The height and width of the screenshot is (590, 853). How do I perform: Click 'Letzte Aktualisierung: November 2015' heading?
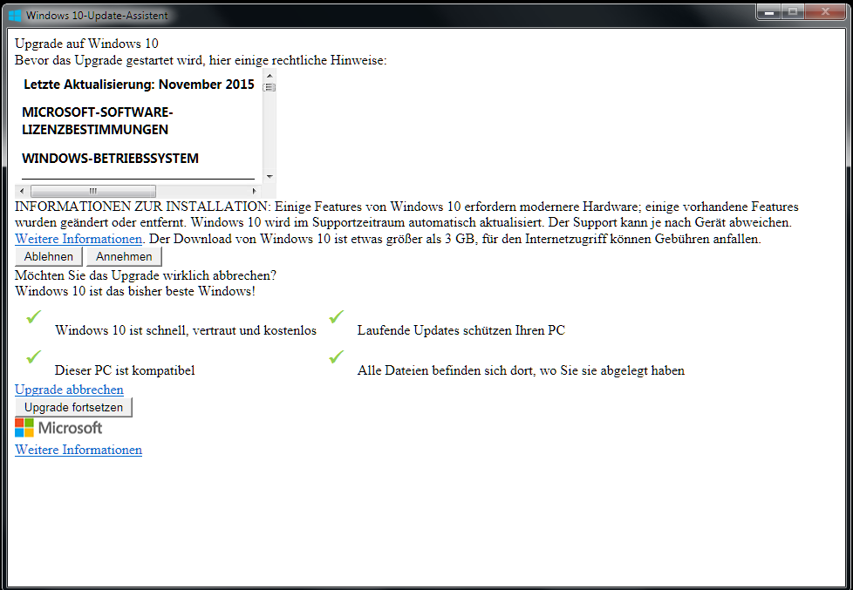tap(139, 85)
